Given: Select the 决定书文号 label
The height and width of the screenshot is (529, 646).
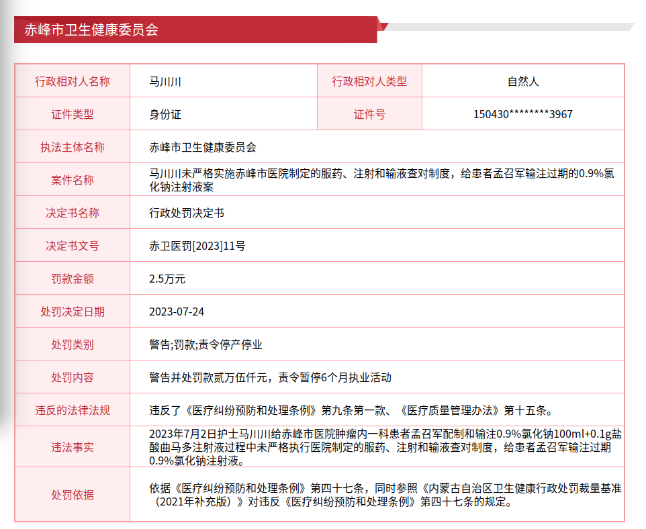Looking at the screenshot, I should point(73,246).
